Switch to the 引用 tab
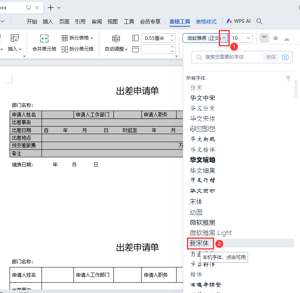This screenshot has width=300, height=293. coord(80,22)
